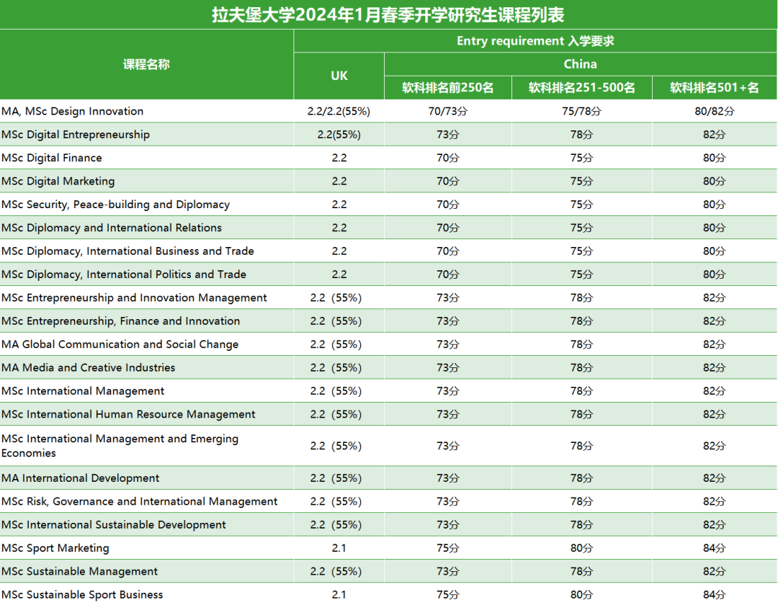The height and width of the screenshot is (605, 778).
Task: Select MSc Security, Peace-building and Diplomacy
Action: 115,205
